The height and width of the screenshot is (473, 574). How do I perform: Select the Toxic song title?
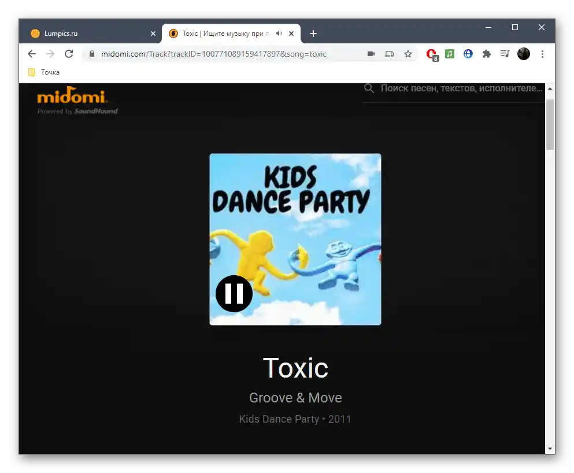point(295,368)
